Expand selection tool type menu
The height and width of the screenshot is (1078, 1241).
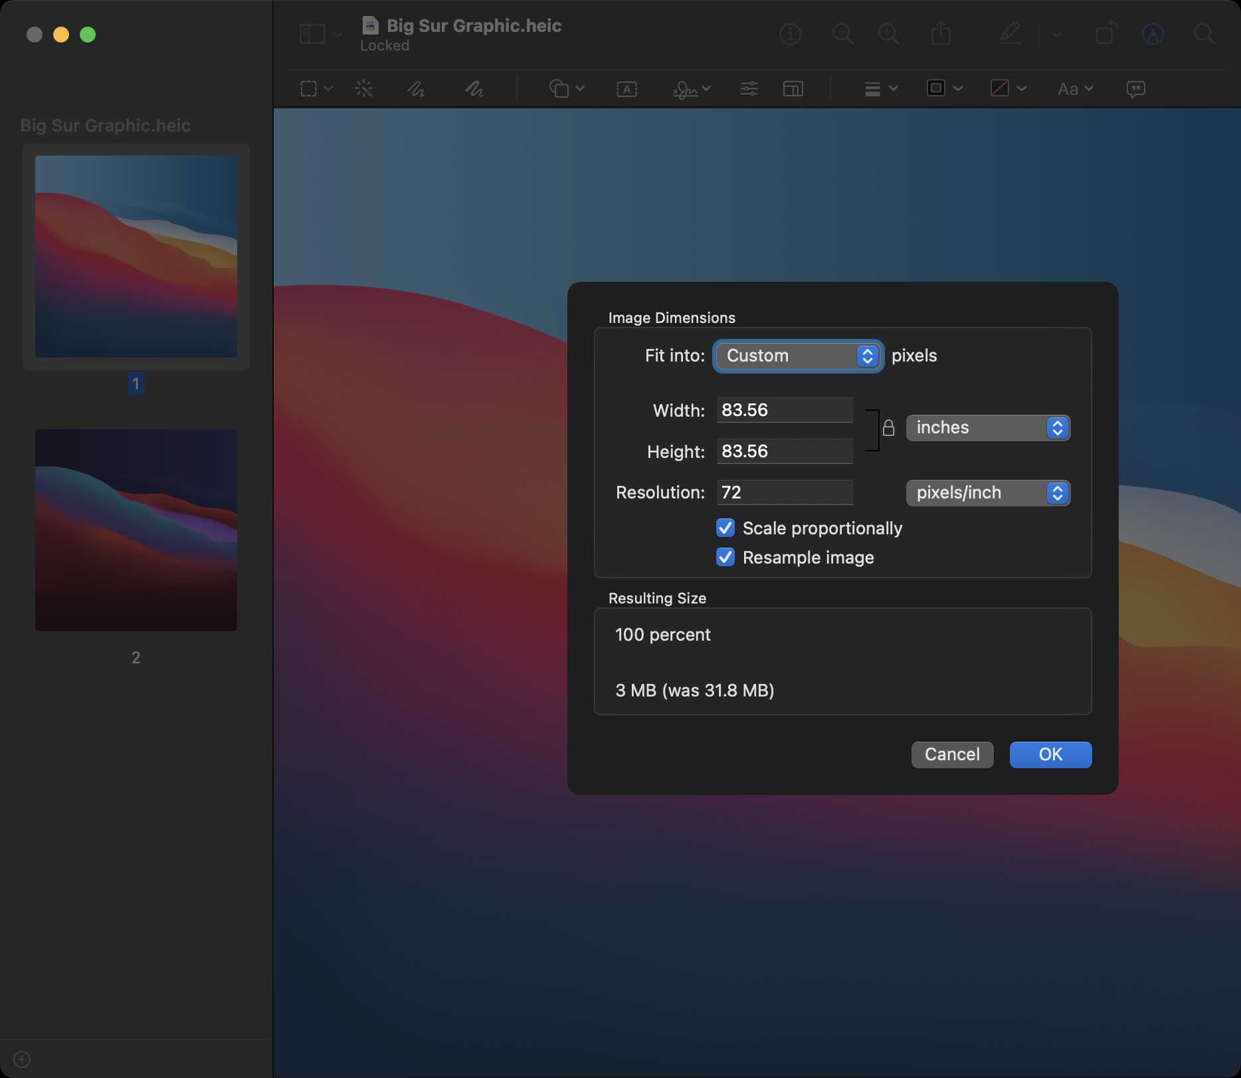tap(328, 88)
